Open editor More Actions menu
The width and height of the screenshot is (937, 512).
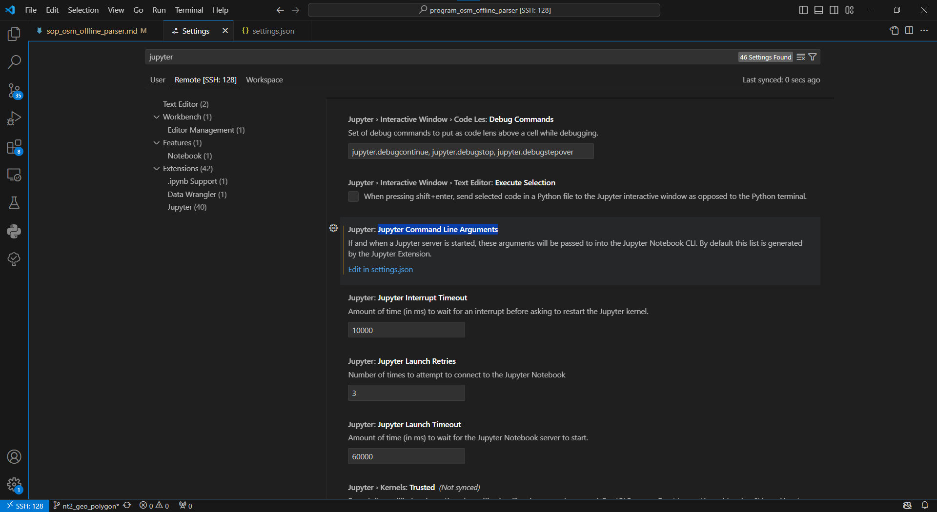924,31
